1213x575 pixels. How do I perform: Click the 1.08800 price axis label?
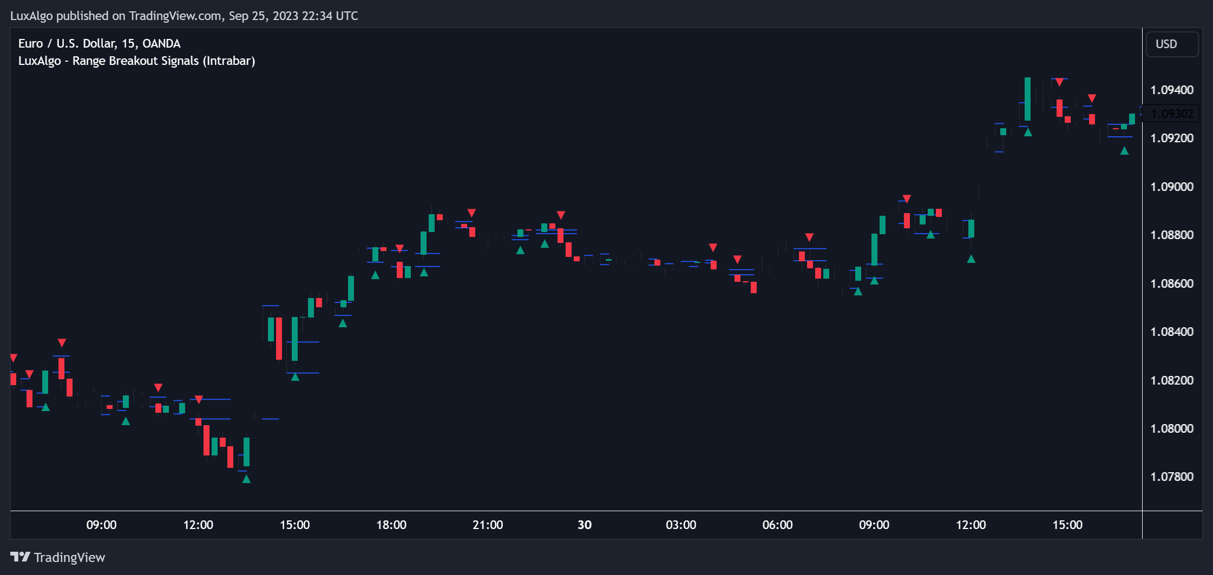point(1172,235)
